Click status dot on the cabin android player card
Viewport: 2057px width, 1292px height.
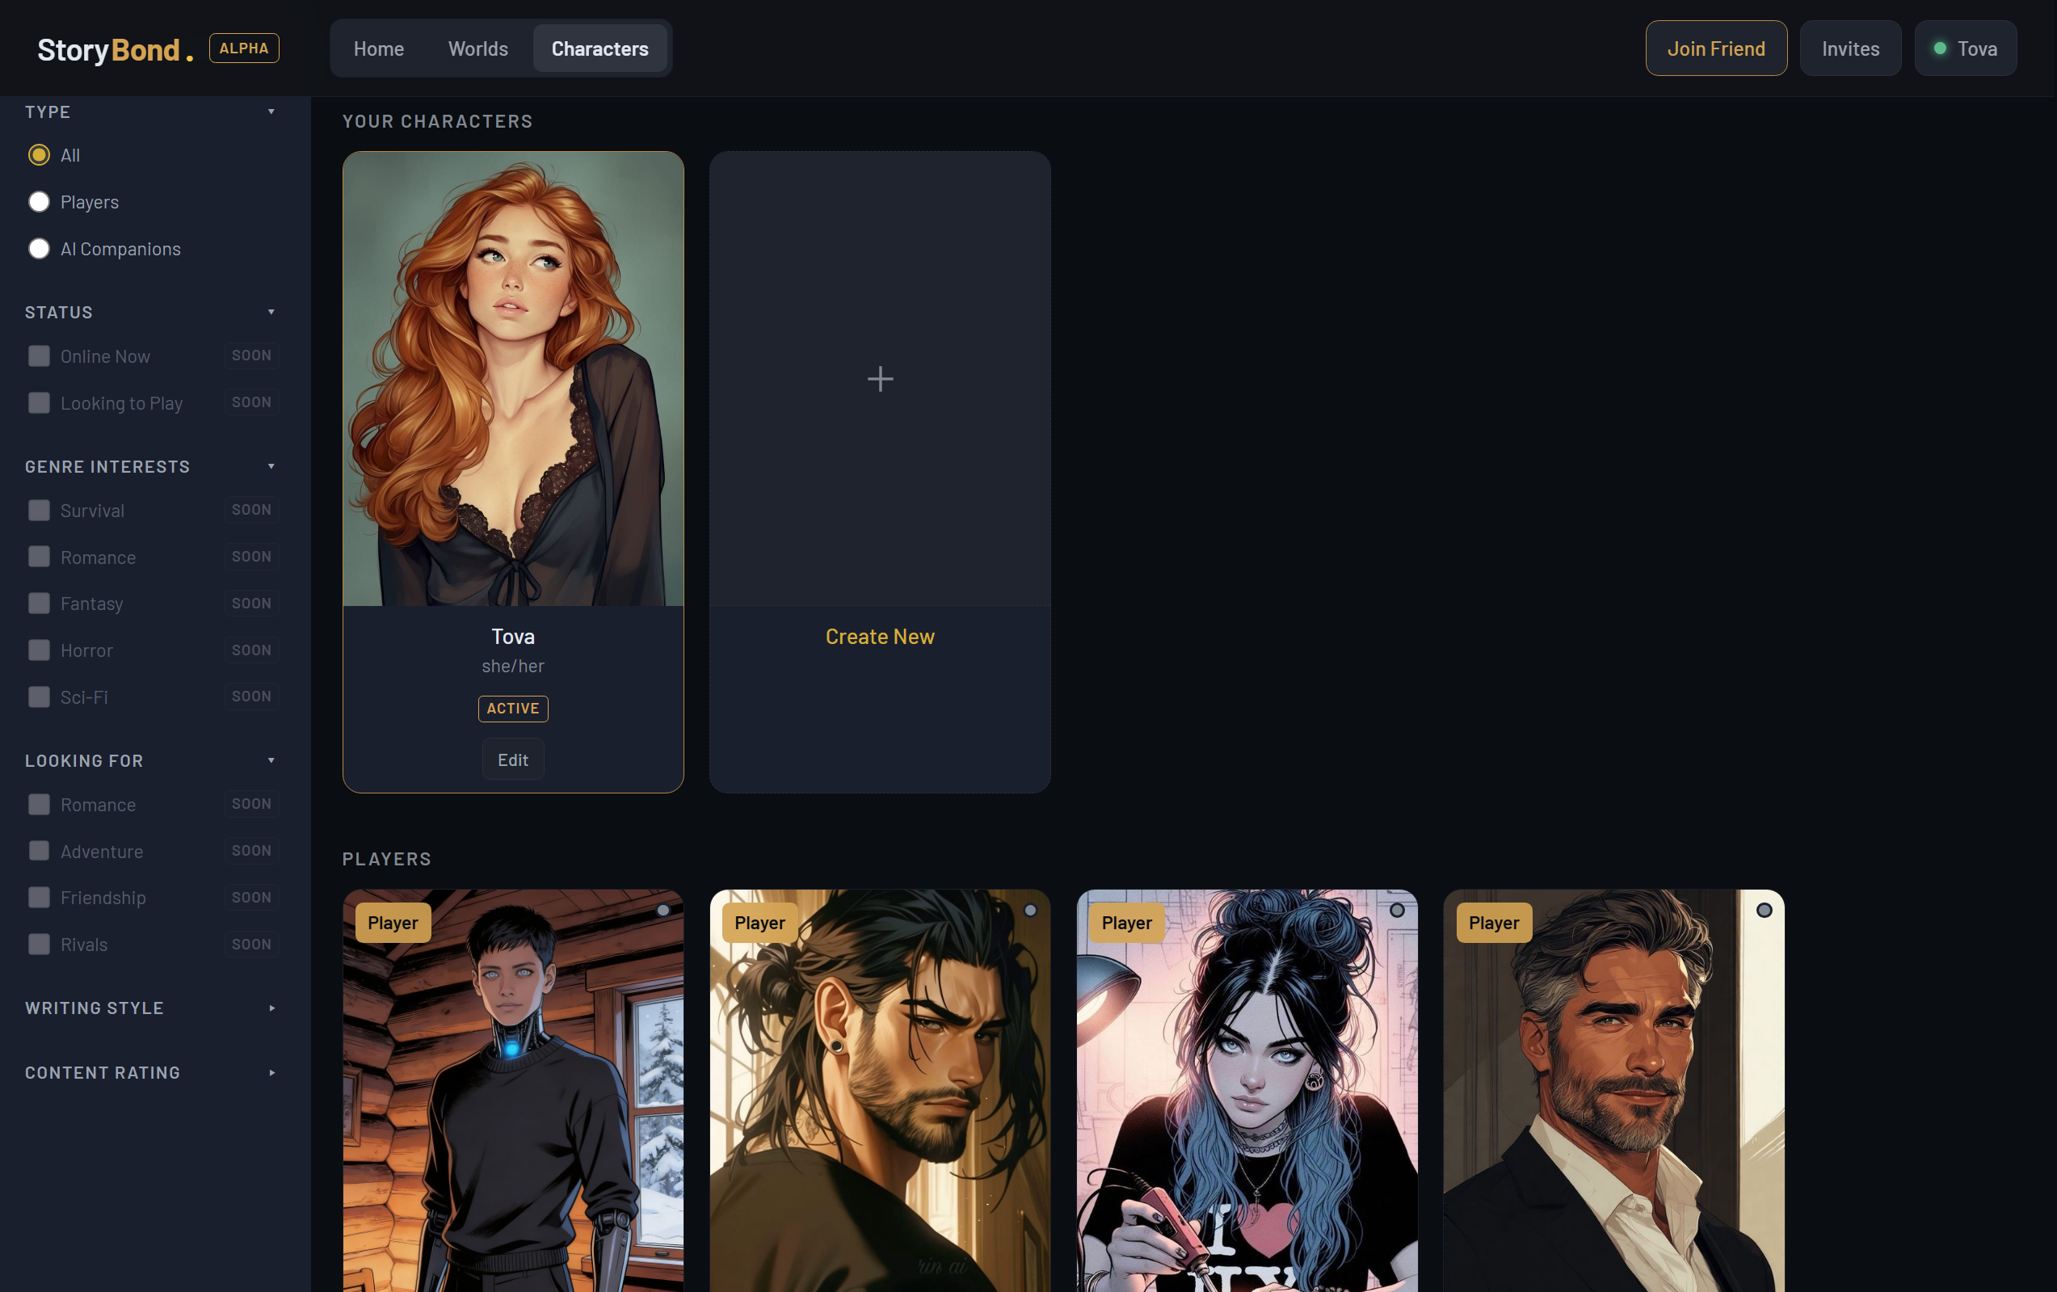coord(663,910)
